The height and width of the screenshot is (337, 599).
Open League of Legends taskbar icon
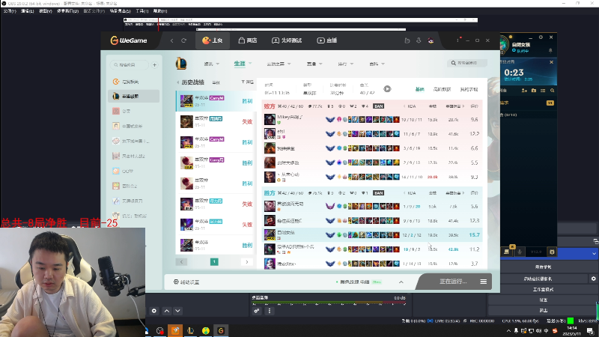[190, 330]
